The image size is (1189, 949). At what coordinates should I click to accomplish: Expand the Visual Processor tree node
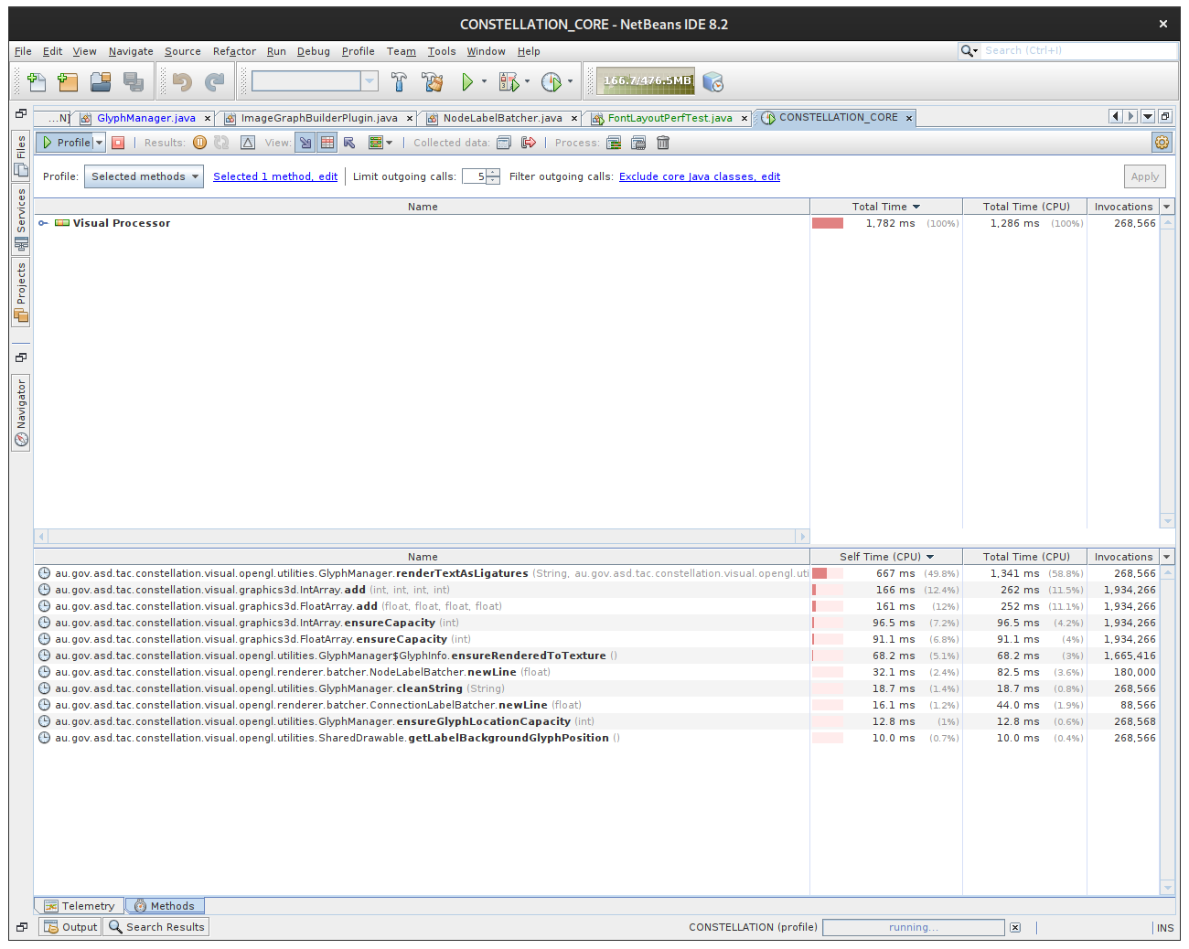(42, 222)
